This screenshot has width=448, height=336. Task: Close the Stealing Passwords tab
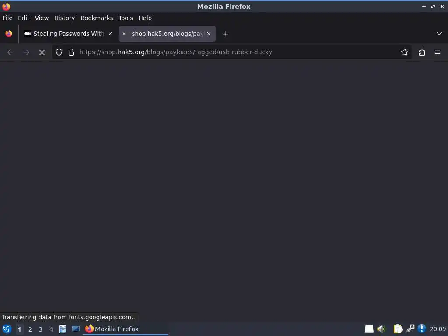110,34
